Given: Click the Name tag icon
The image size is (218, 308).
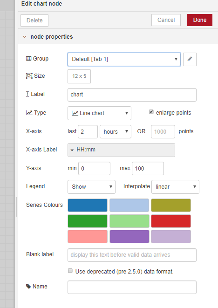Looking at the screenshot, I should [28, 287].
